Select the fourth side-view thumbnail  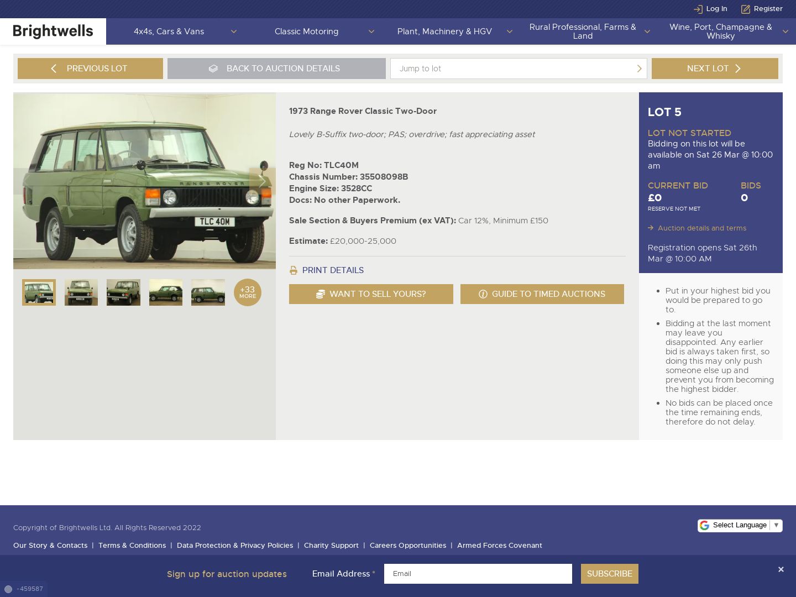point(166,292)
